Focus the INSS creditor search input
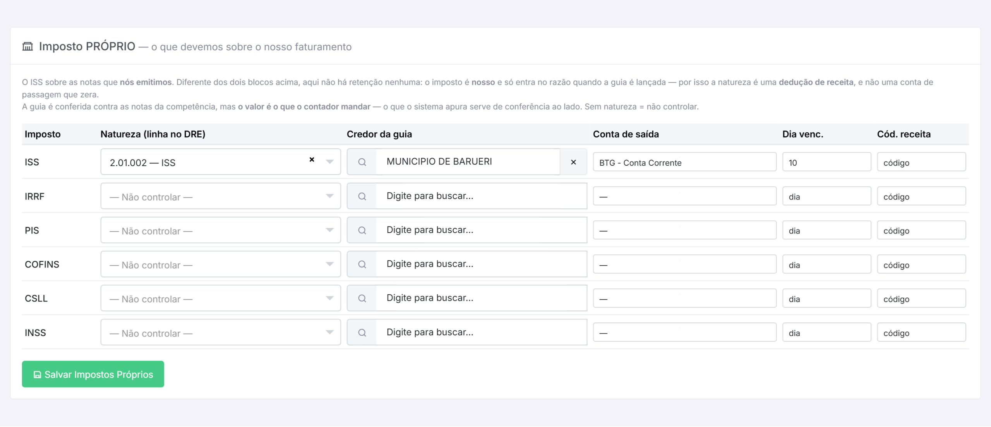The height and width of the screenshot is (427, 991). [482, 333]
